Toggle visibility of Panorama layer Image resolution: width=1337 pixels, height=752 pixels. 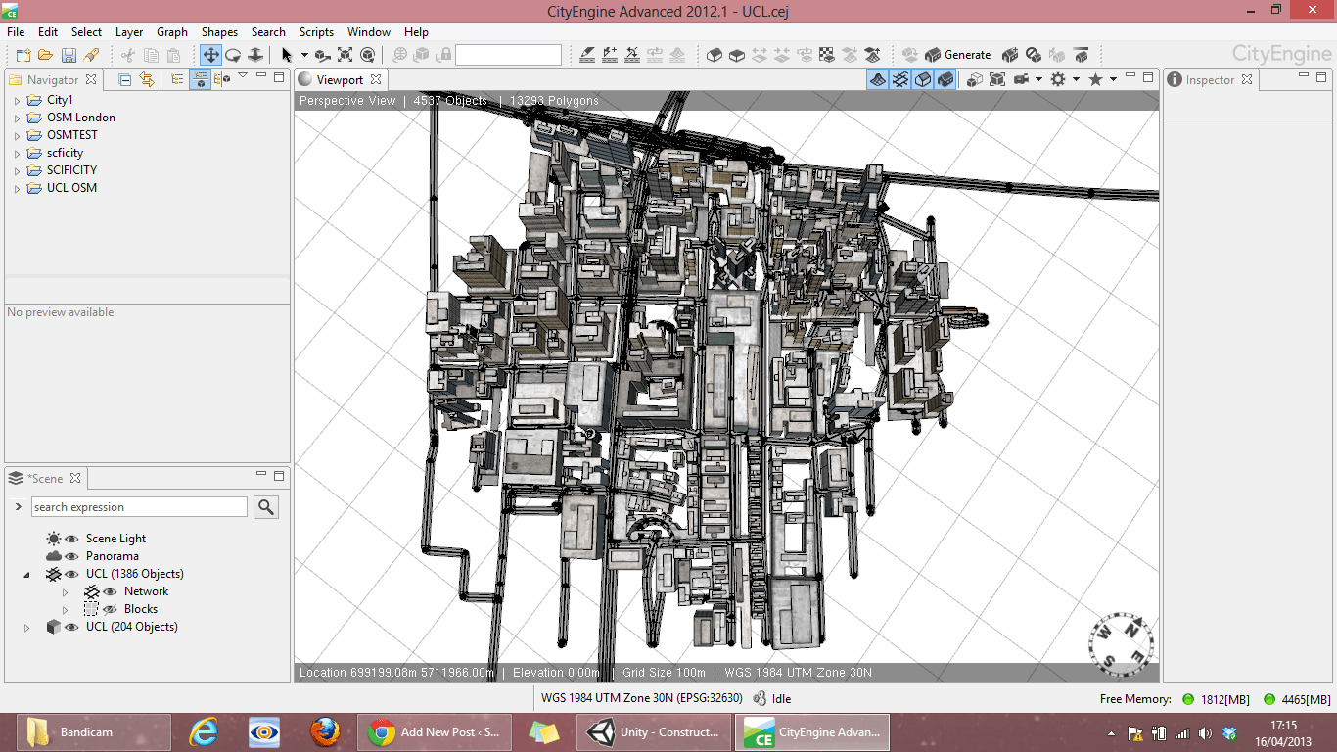click(71, 556)
